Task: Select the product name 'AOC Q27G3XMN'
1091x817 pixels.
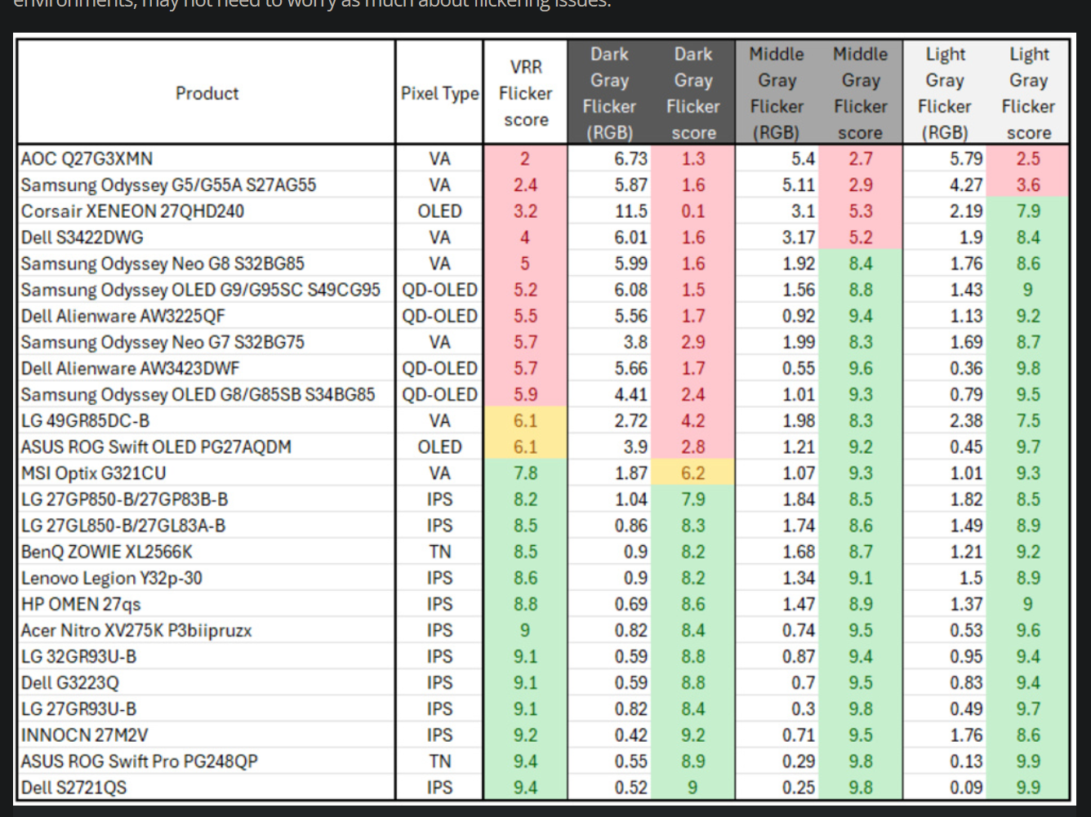Action: click(87, 158)
